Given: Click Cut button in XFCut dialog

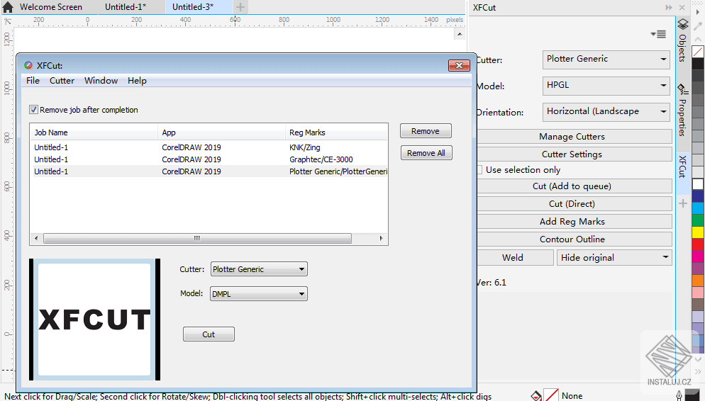Looking at the screenshot, I should click(209, 334).
